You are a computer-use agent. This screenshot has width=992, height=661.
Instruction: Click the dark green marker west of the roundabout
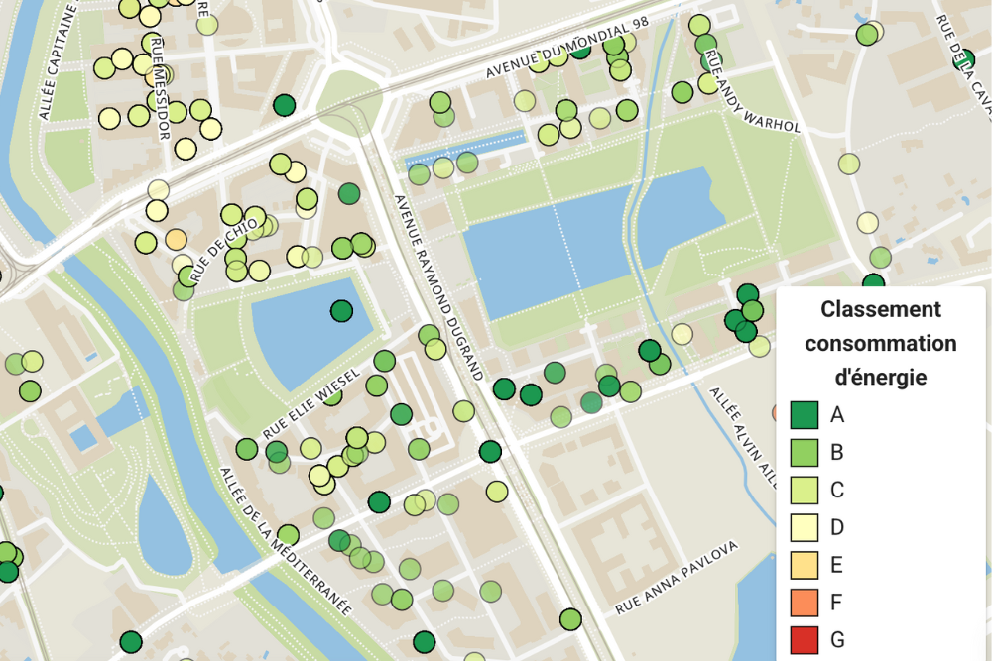pyautogui.click(x=285, y=105)
